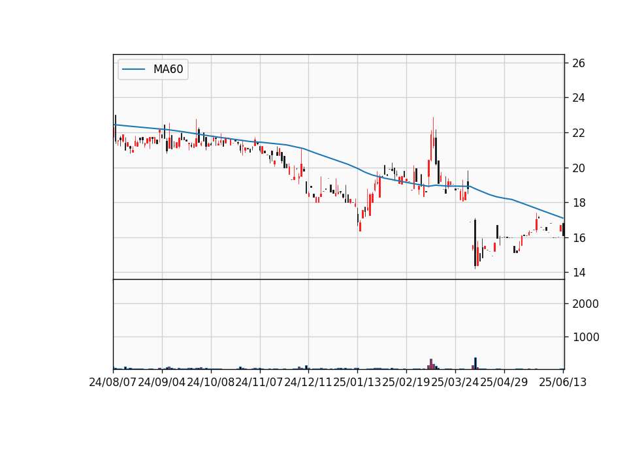Click the 24/08/07 date label
The height and width of the screenshot is (450, 627).
(x=113, y=382)
